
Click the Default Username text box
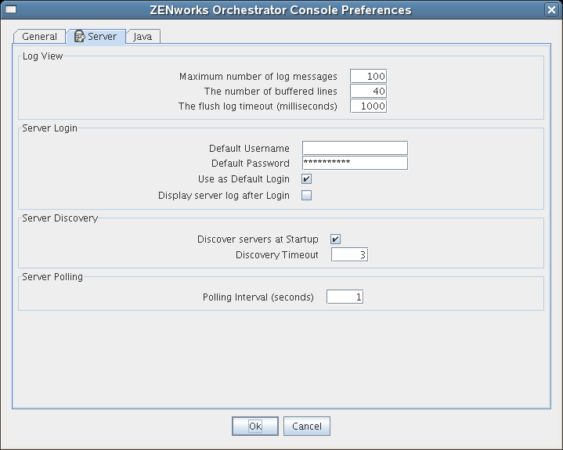click(355, 149)
